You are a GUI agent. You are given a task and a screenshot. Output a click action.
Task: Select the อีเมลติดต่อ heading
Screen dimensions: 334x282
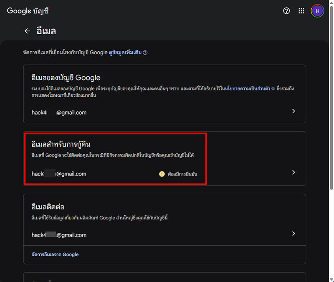[x=48, y=207]
